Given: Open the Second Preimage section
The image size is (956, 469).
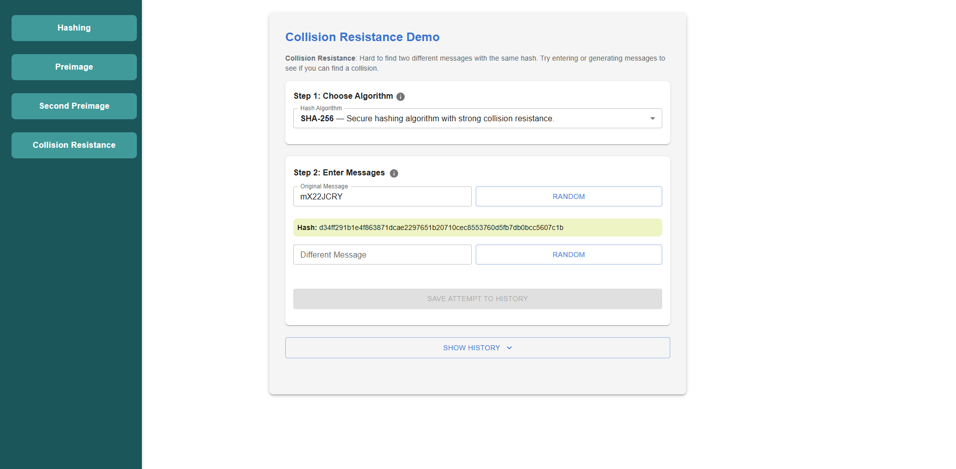Looking at the screenshot, I should tap(74, 106).
